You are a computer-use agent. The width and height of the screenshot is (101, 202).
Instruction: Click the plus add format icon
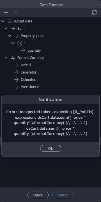(x=6, y=13)
